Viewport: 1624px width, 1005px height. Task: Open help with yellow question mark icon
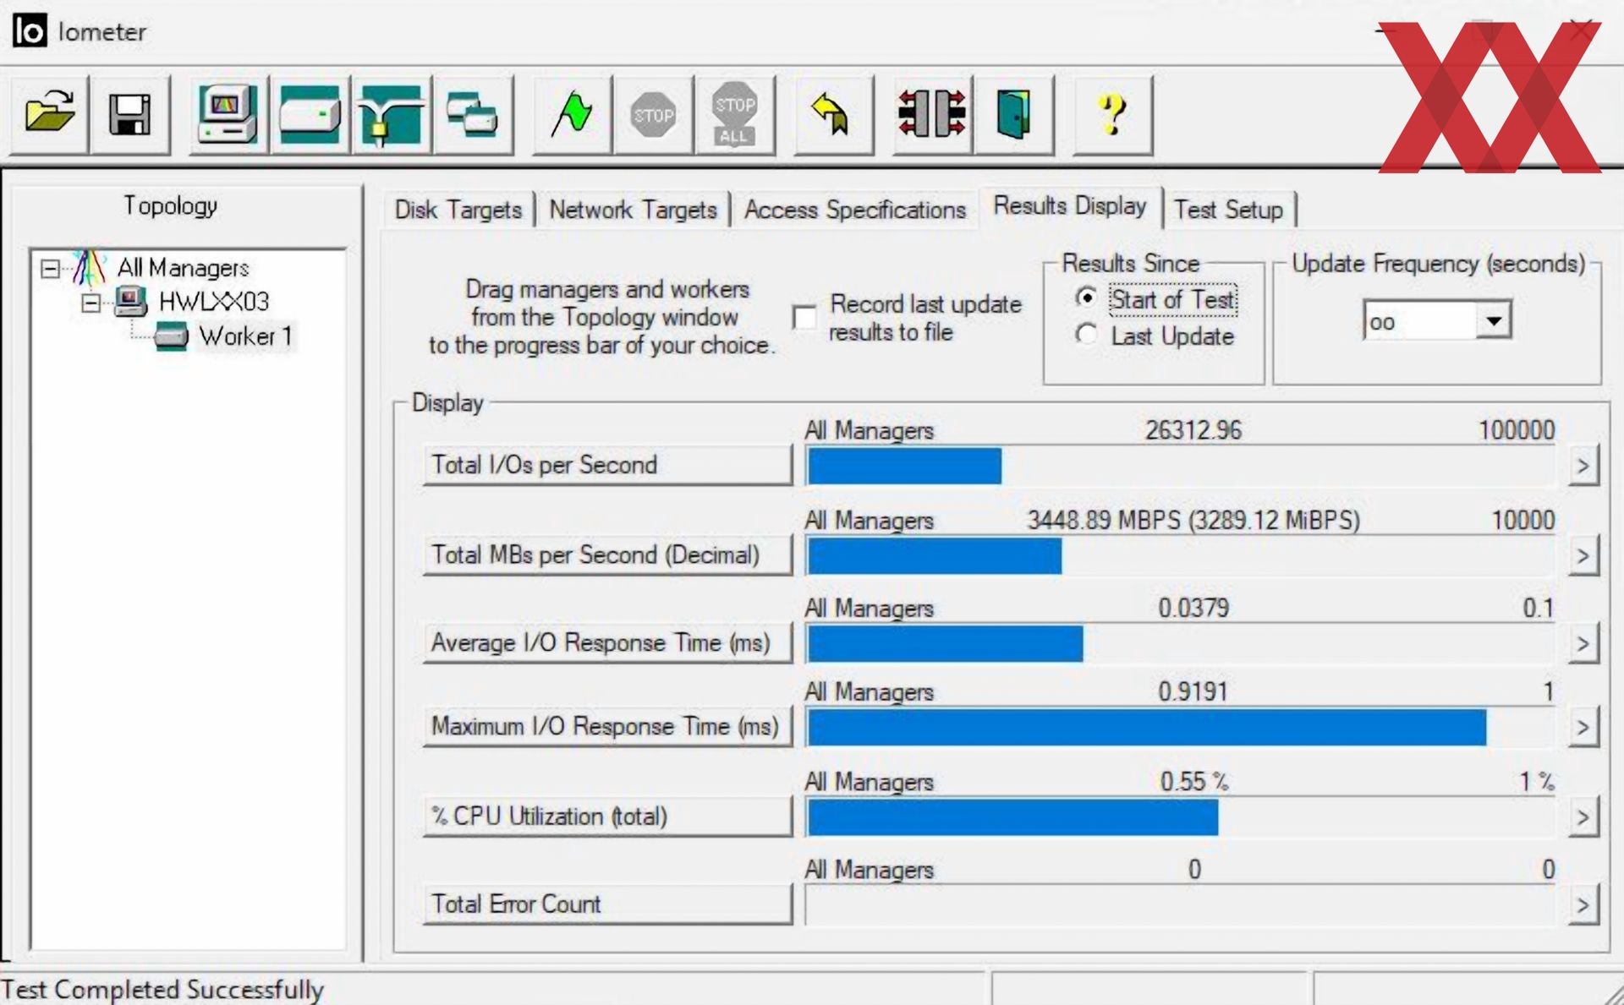1112,114
